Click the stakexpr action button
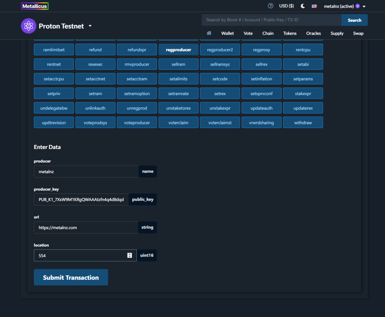Image resolution: width=385 pixels, height=317 pixels. [x=303, y=94]
